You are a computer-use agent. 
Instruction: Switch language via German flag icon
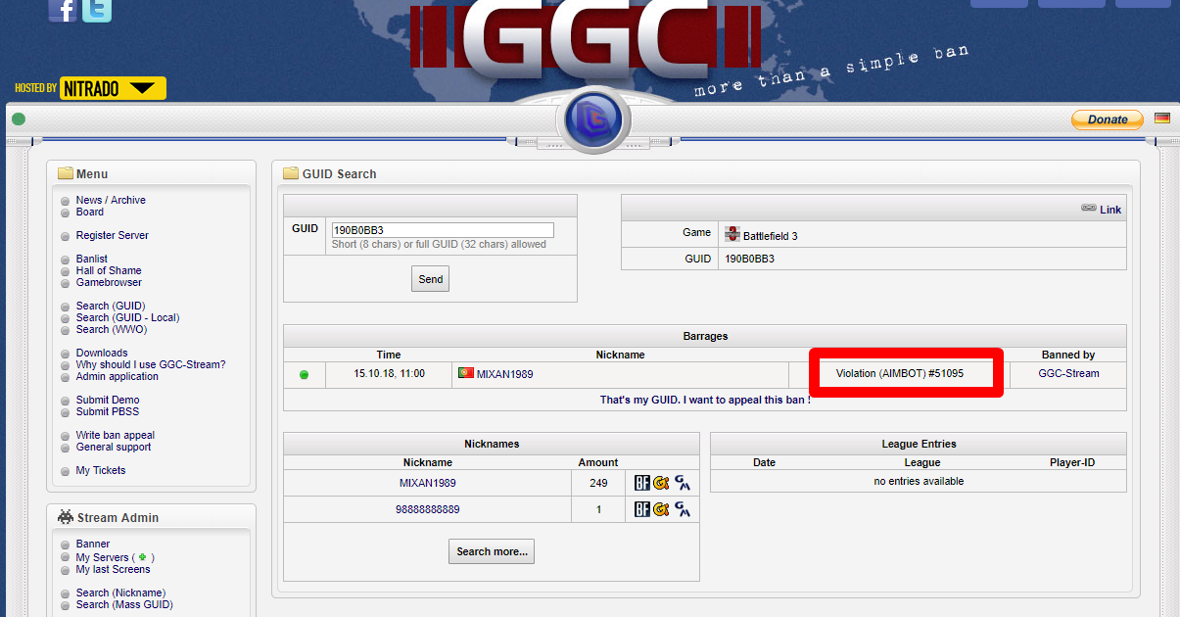click(1162, 119)
